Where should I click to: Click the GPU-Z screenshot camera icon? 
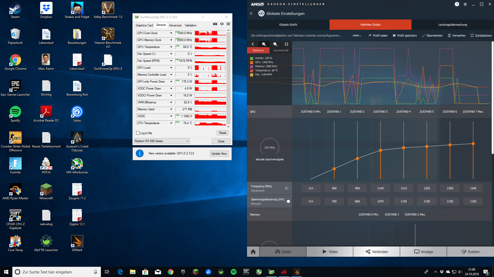(215, 24)
